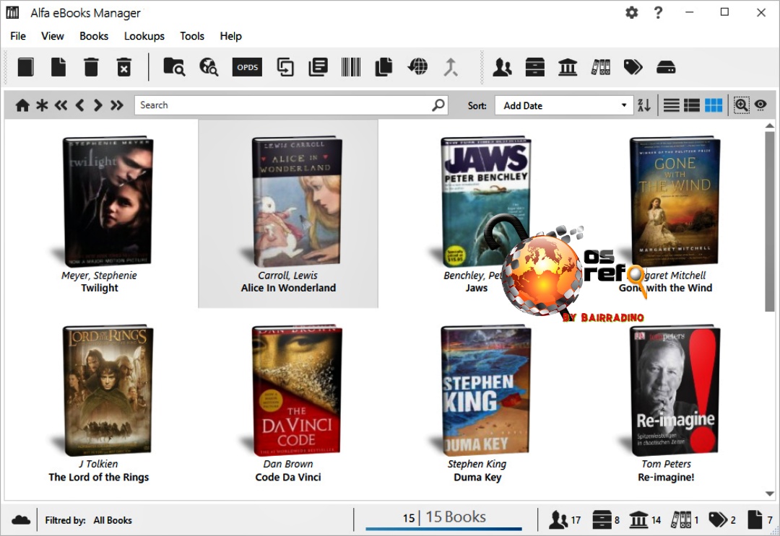Click the globe with arrow icon
780x536 pixels.
(417, 66)
